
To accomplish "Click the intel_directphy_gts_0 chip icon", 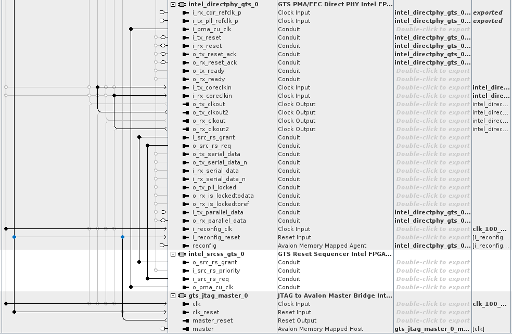I will coord(182,4).
